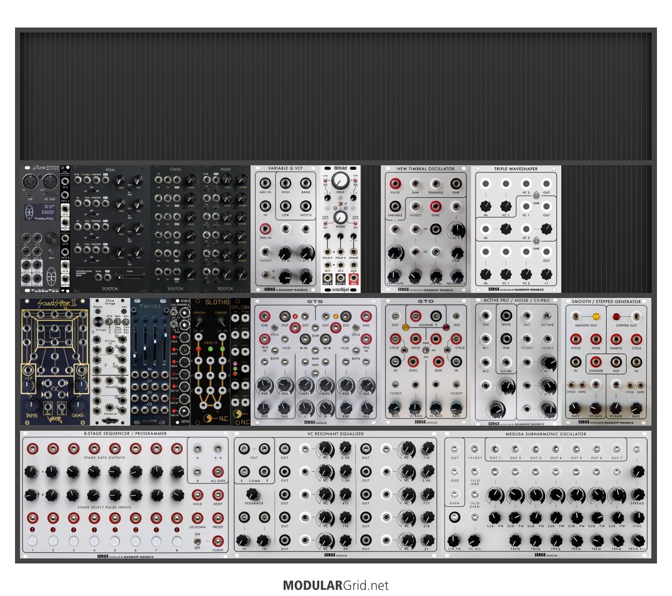Click the OUT 4 jack on Medusa Oscillator

[x=556, y=449]
